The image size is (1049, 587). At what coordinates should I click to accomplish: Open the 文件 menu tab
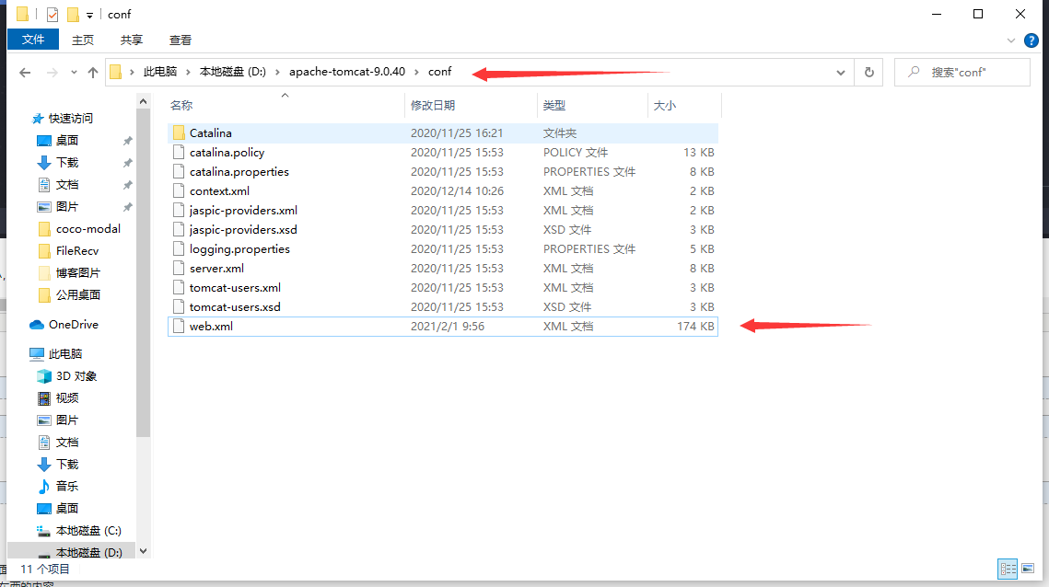(33, 40)
